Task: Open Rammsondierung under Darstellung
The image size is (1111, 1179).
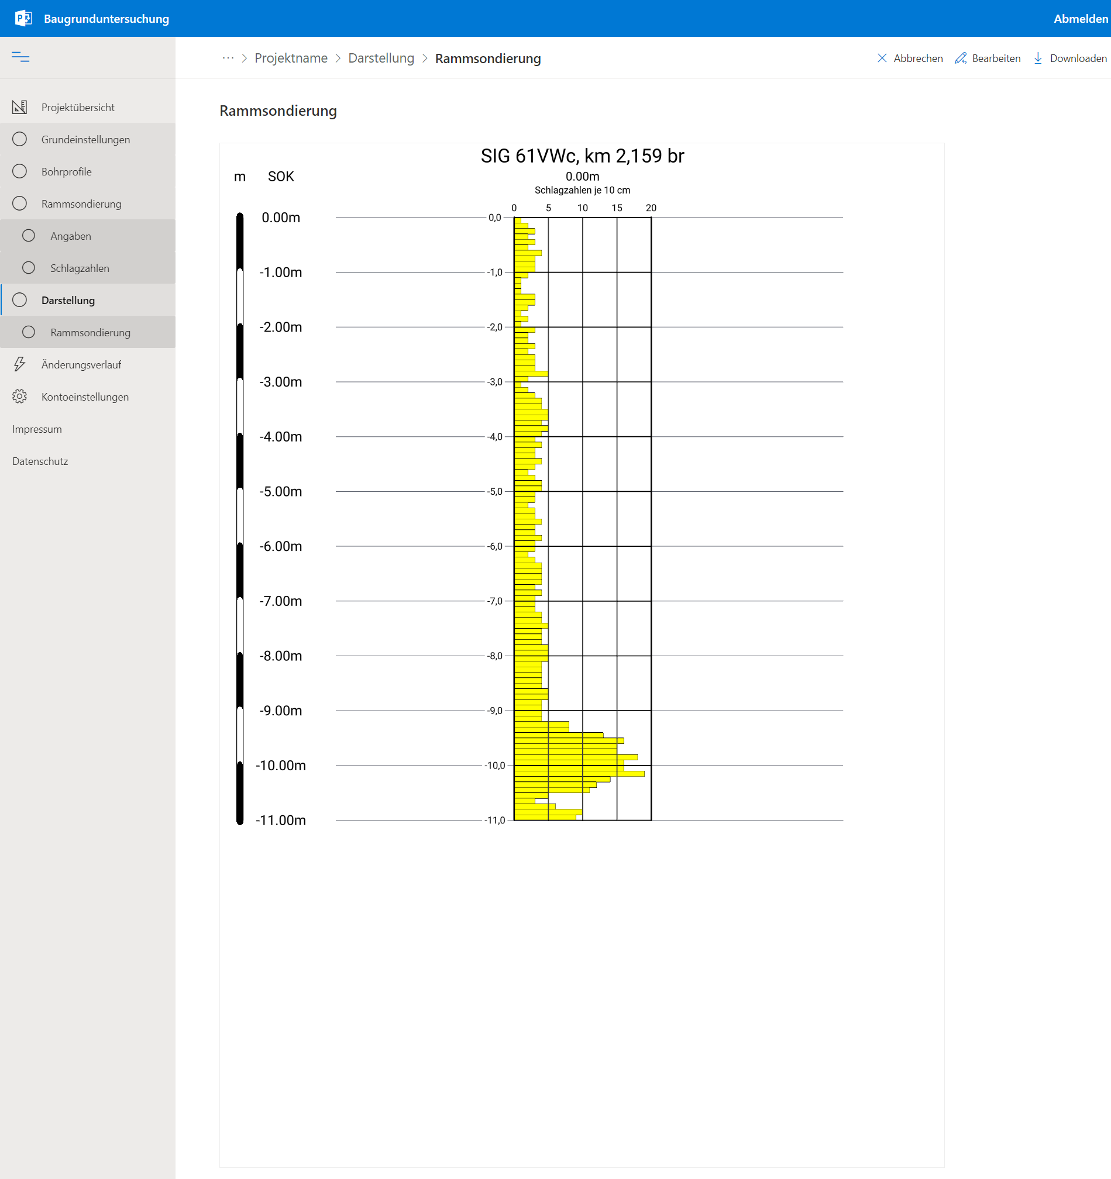Action: pos(90,333)
